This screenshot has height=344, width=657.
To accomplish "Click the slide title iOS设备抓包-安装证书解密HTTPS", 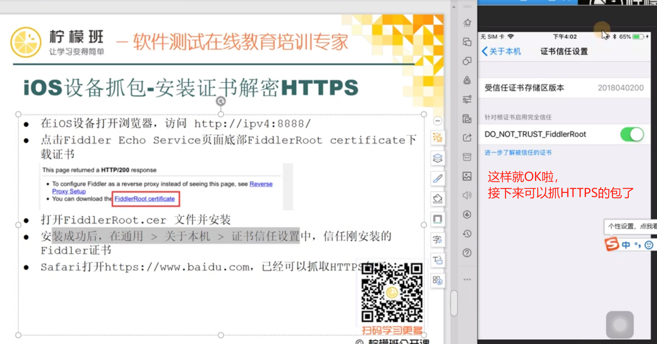I will pyautogui.click(x=191, y=87).
